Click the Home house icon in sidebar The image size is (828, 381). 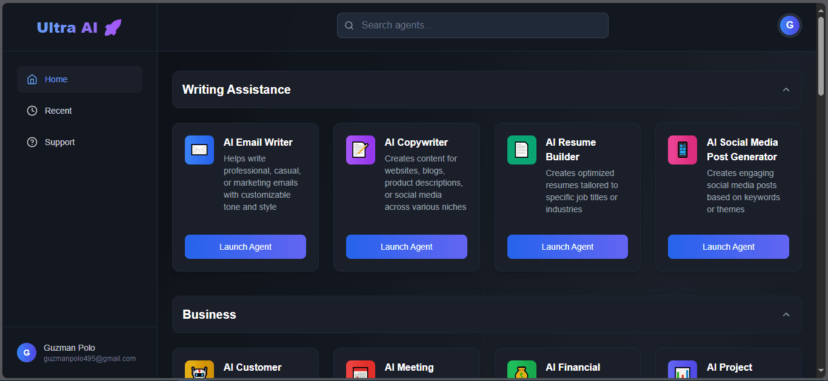(32, 79)
